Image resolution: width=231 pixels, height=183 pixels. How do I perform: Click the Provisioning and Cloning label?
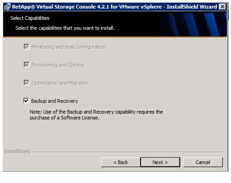click(58, 65)
